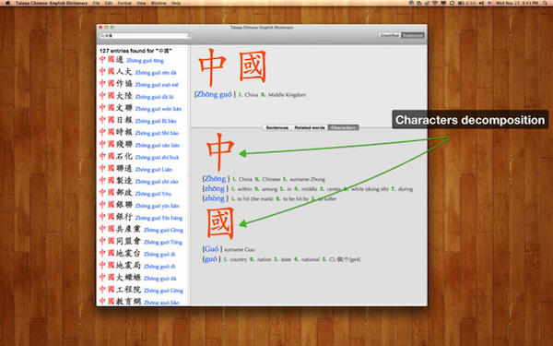
Task: Select the Characters tab
Action: click(343, 127)
